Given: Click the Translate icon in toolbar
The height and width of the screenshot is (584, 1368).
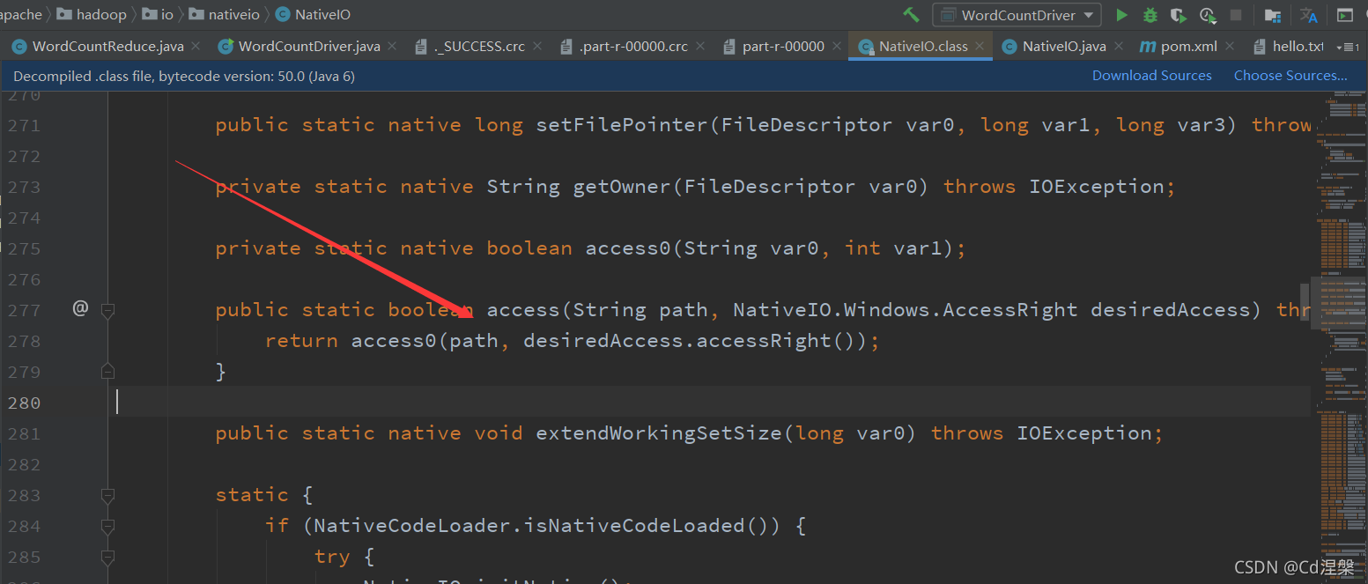Looking at the screenshot, I should click(x=1309, y=15).
